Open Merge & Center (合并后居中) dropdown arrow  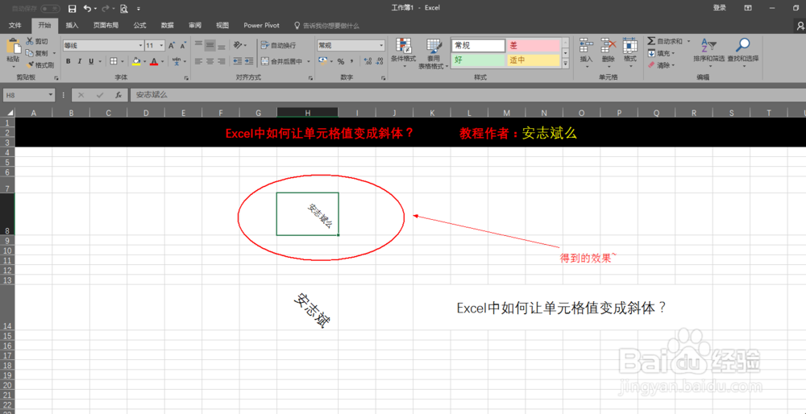[x=309, y=62]
